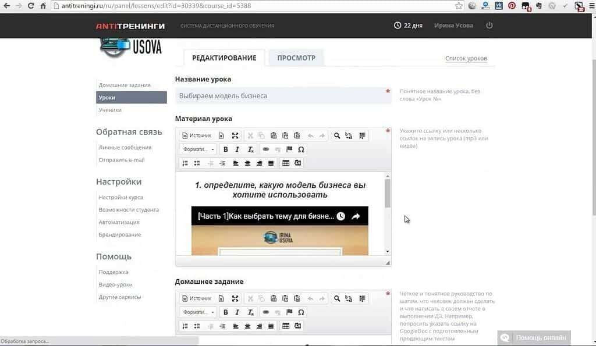Insert special character in Домашнее задание editor
Viewport: 596px width, 346px height.
coord(301,312)
